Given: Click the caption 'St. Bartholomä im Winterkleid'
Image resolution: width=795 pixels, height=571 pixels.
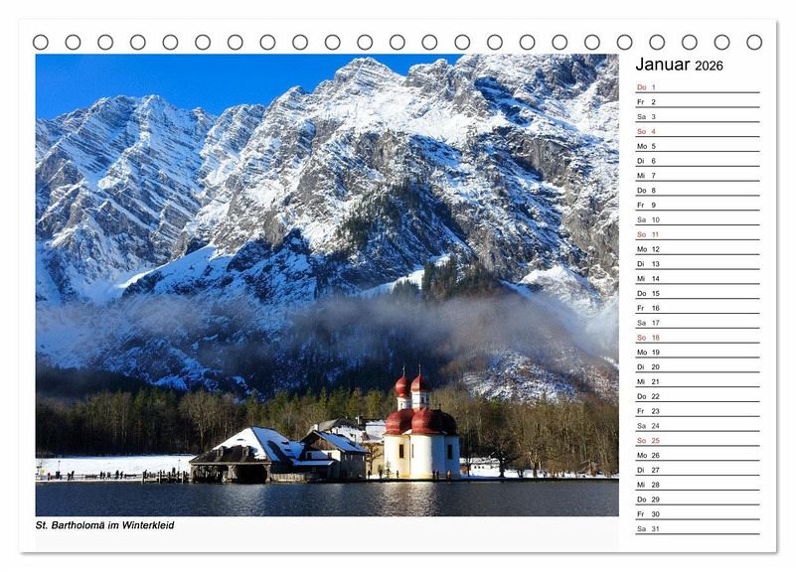Looking at the screenshot, I should coord(105,525).
